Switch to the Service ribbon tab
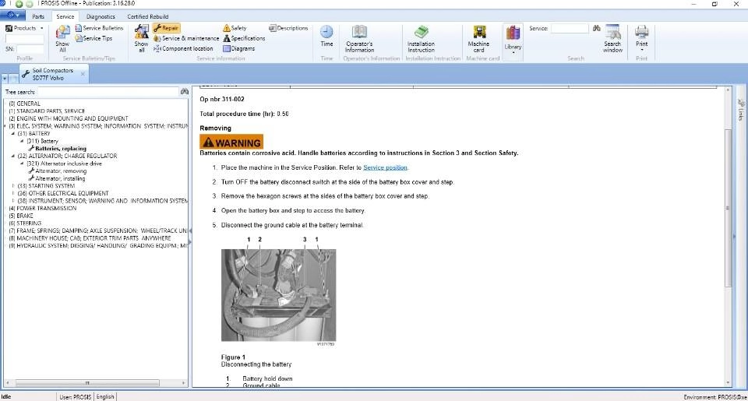 [65, 16]
